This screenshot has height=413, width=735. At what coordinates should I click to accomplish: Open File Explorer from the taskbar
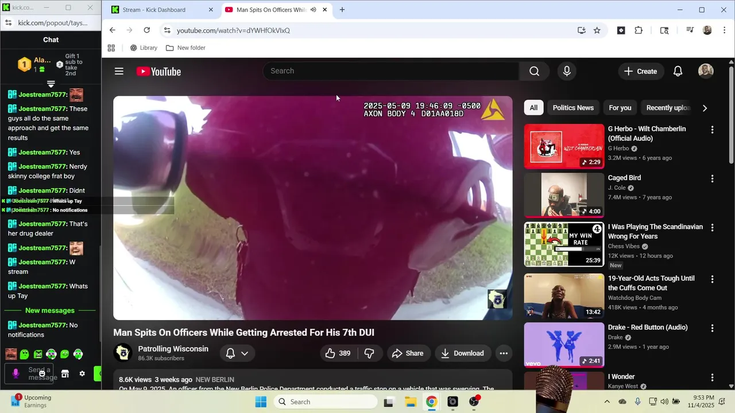[x=410, y=402]
